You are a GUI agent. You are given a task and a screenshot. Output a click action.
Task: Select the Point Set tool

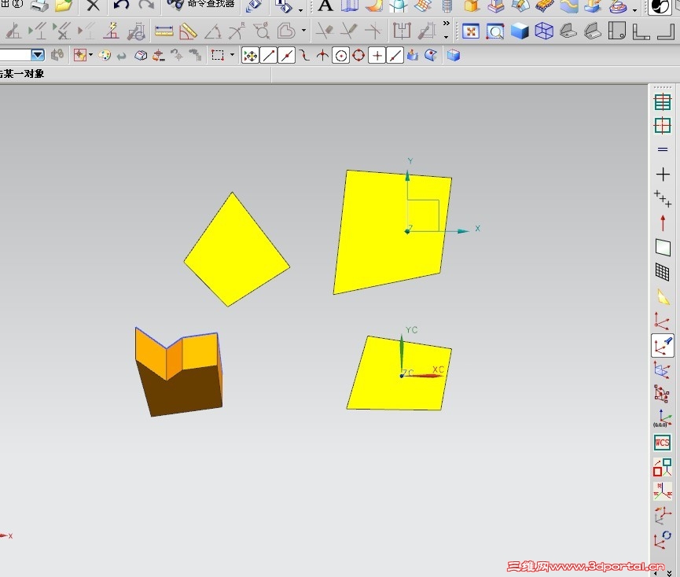click(x=663, y=199)
